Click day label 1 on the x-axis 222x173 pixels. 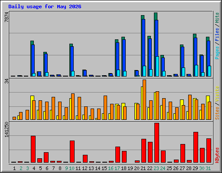(14, 168)
